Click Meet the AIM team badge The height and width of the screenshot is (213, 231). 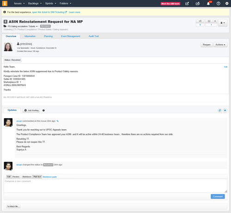coord(170,4)
